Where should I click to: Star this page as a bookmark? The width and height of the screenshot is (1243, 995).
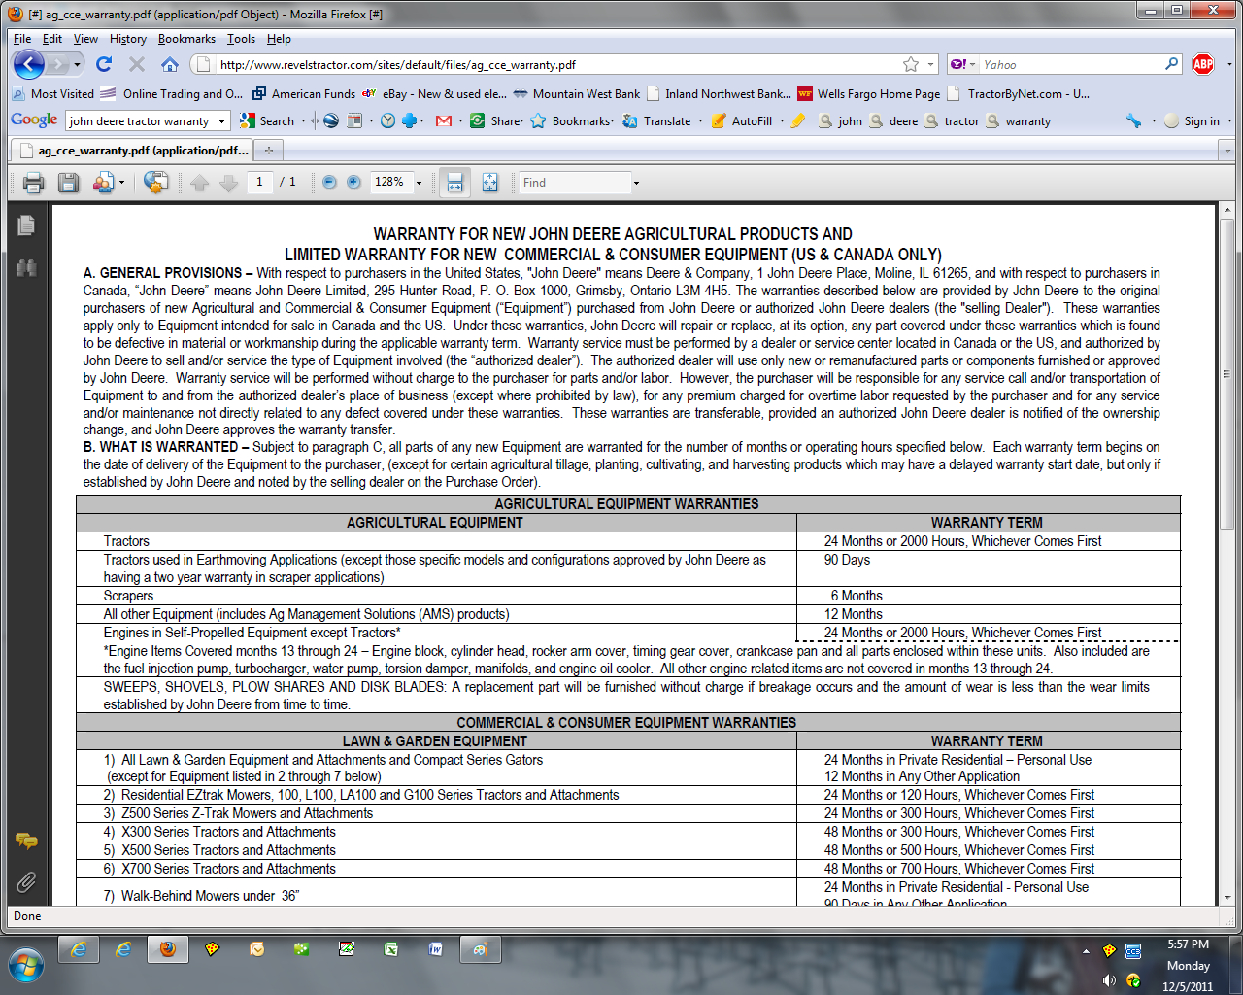coord(910,64)
